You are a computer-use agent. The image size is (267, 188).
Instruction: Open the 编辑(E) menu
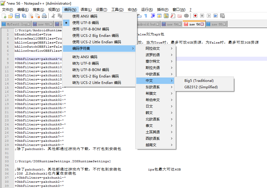[23, 10]
